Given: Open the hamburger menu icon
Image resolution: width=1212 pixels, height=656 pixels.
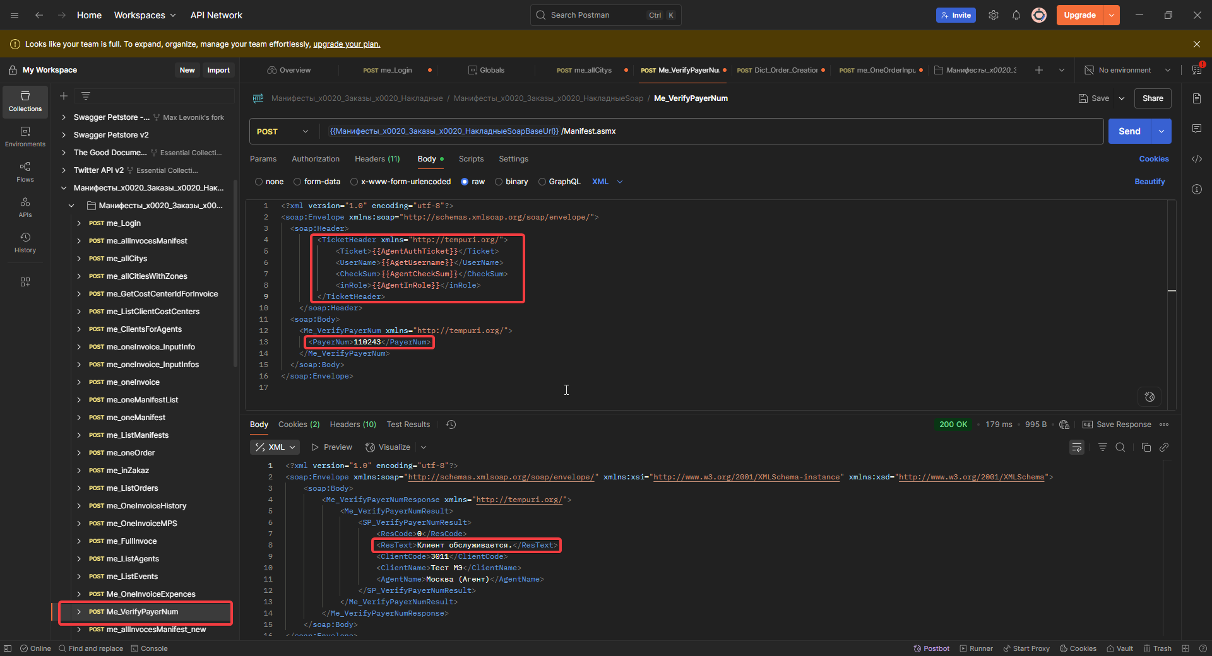Looking at the screenshot, I should pos(15,15).
